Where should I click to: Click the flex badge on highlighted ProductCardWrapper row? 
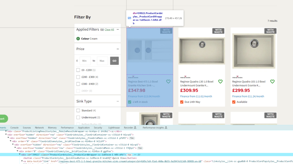[129, 155]
